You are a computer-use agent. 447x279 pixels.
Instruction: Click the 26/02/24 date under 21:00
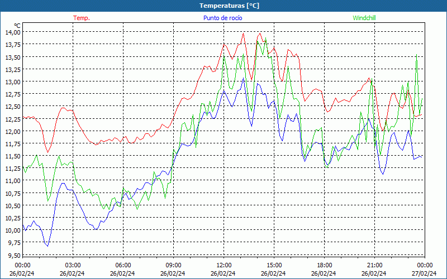pyautogui.click(x=374, y=273)
